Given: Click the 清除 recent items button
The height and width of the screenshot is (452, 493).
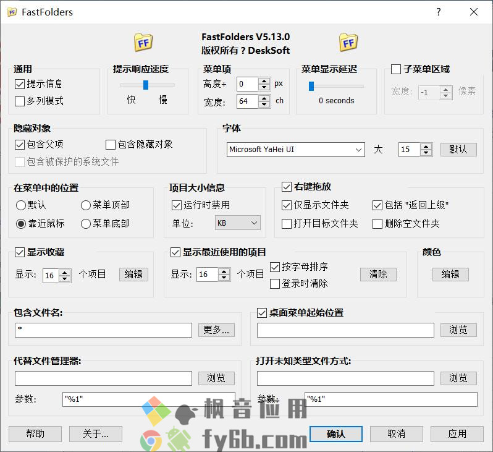Looking at the screenshot, I should (x=378, y=274).
